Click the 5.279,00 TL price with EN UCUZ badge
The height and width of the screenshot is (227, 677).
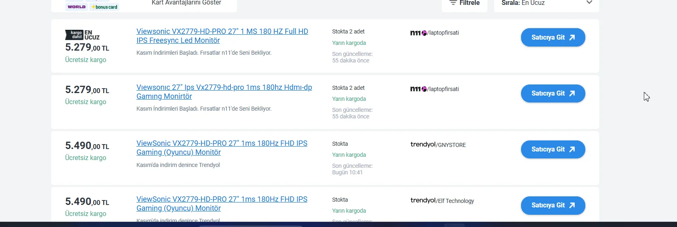[x=87, y=47]
